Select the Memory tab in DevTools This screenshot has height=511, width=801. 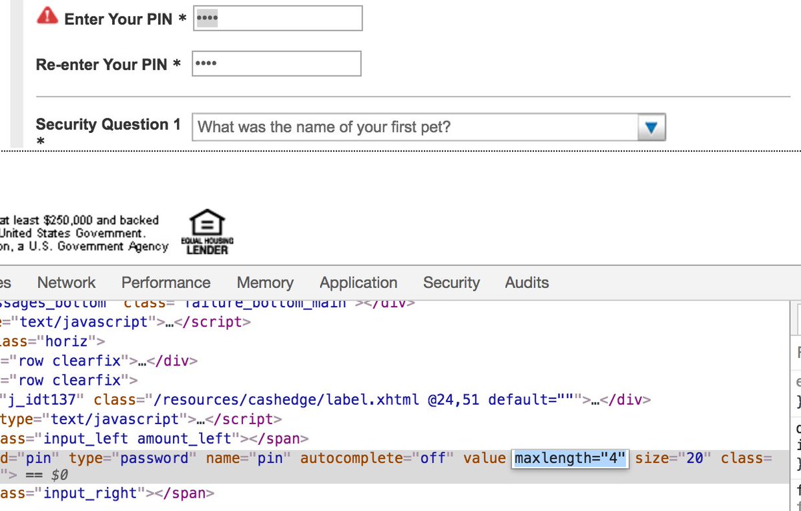pos(265,283)
